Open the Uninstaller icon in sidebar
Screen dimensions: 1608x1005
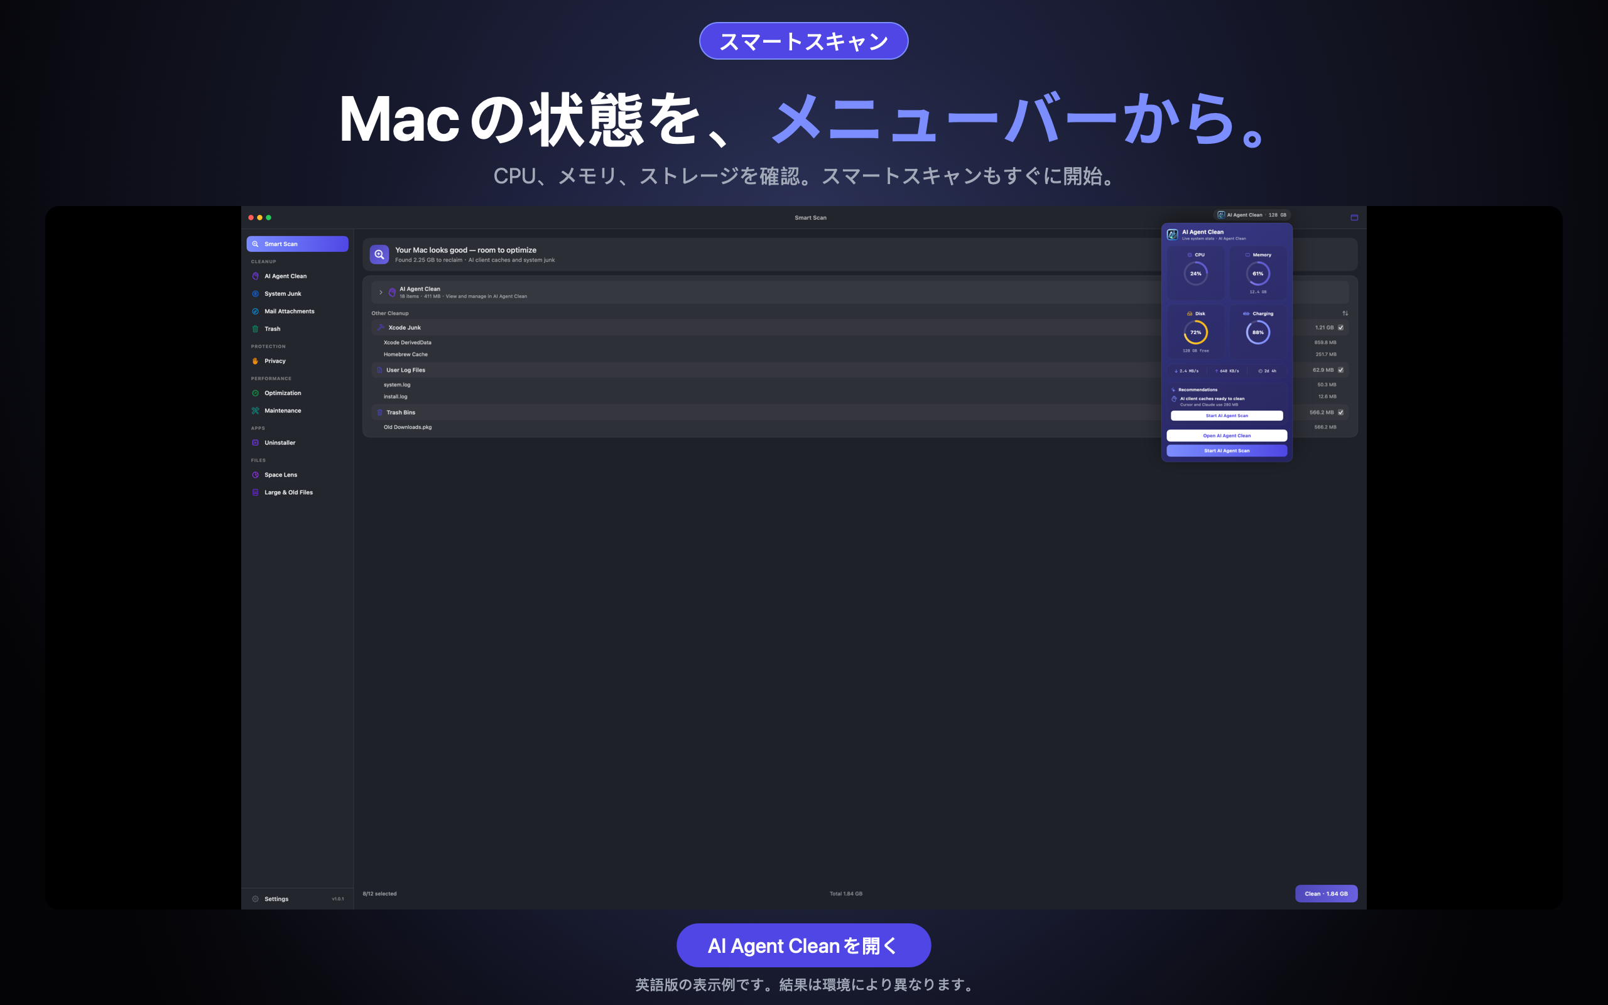click(255, 443)
